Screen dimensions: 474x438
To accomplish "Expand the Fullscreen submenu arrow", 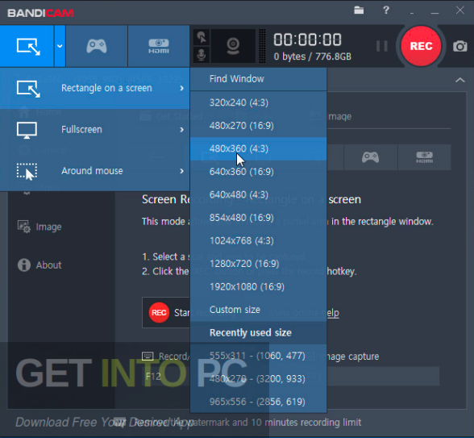I will tap(181, 130).
